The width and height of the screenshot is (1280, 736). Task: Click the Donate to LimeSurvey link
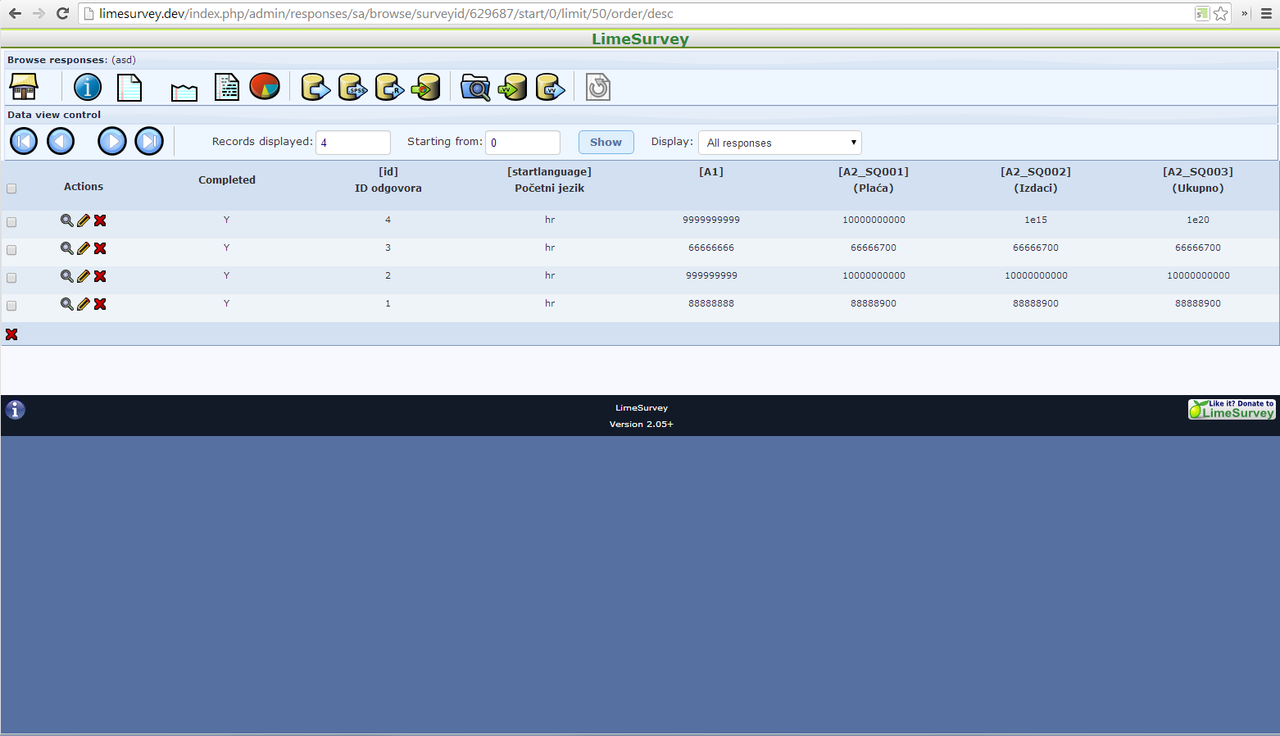click(1232, 409)
